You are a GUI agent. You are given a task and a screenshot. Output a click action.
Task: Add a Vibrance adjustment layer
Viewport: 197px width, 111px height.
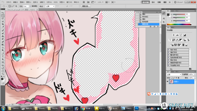click(x=170, y=40)
